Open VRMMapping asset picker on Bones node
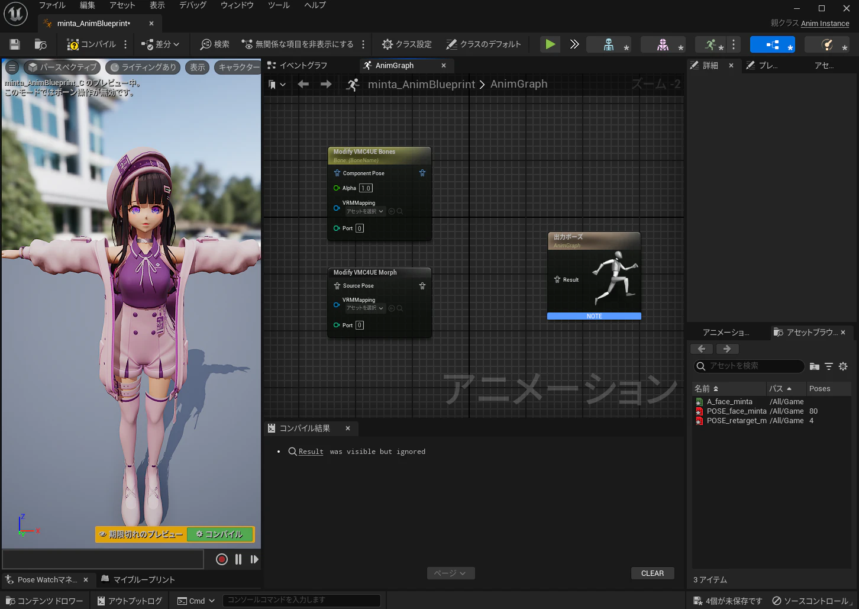 365,211
